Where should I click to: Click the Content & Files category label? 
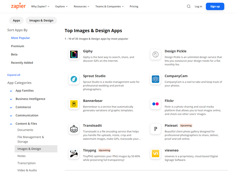26,123
